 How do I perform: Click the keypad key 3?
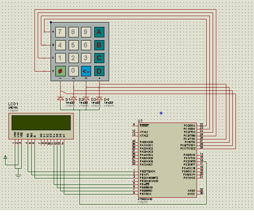click(x=86, y=58)
